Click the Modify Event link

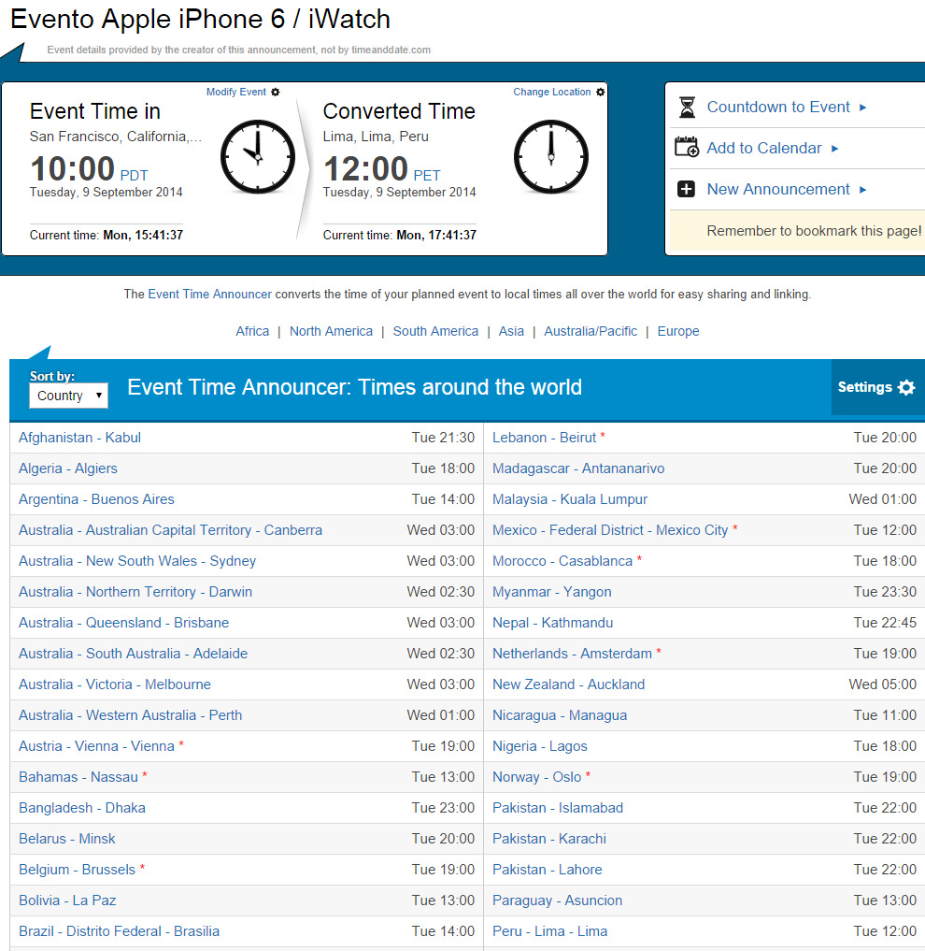[236, 93]
